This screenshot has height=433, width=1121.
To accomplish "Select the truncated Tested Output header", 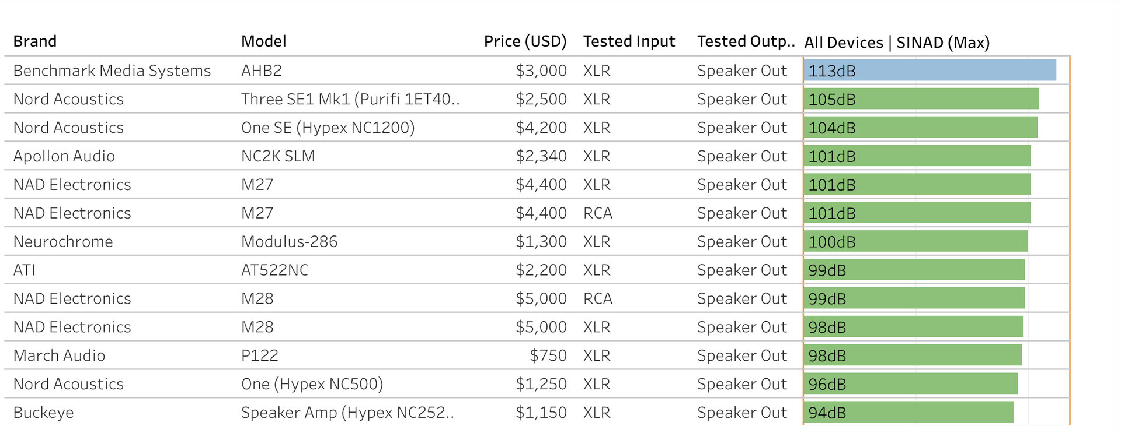I will tap(746, 41).
